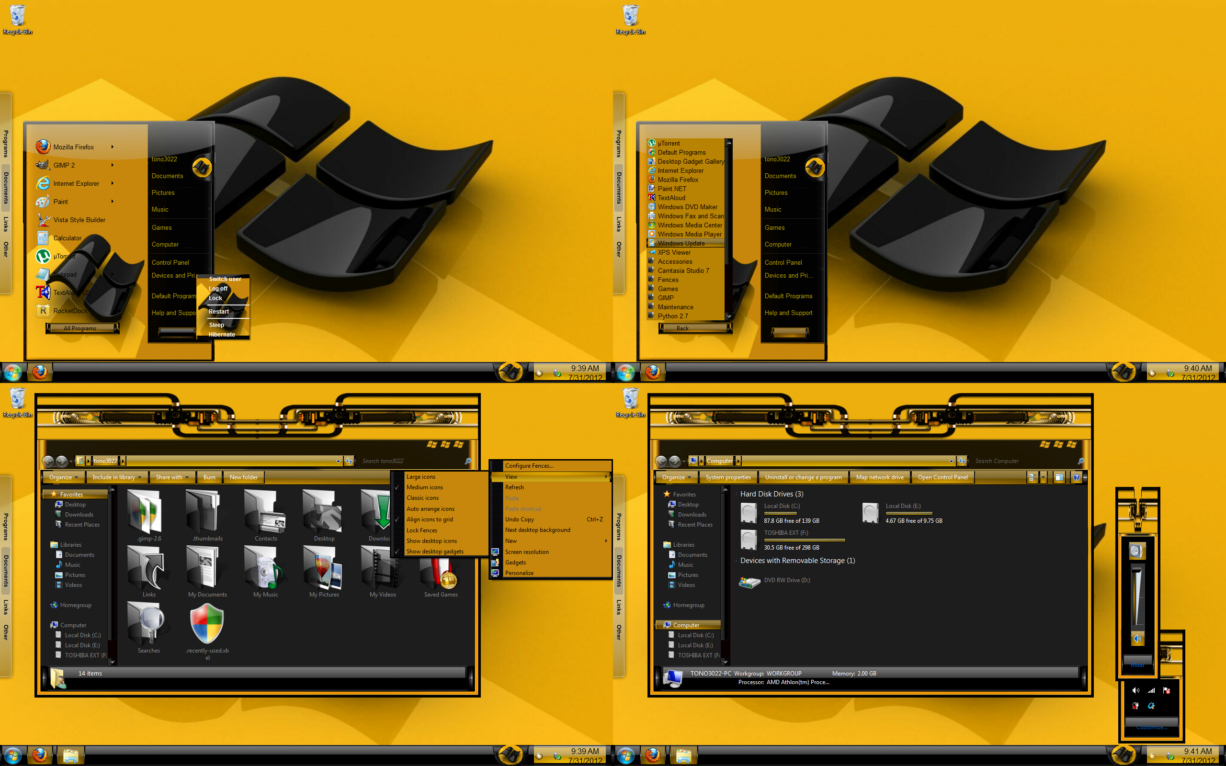Expand the New submenu in the context menu
This screenshot has width=1226, height=766.
(551, 541)
